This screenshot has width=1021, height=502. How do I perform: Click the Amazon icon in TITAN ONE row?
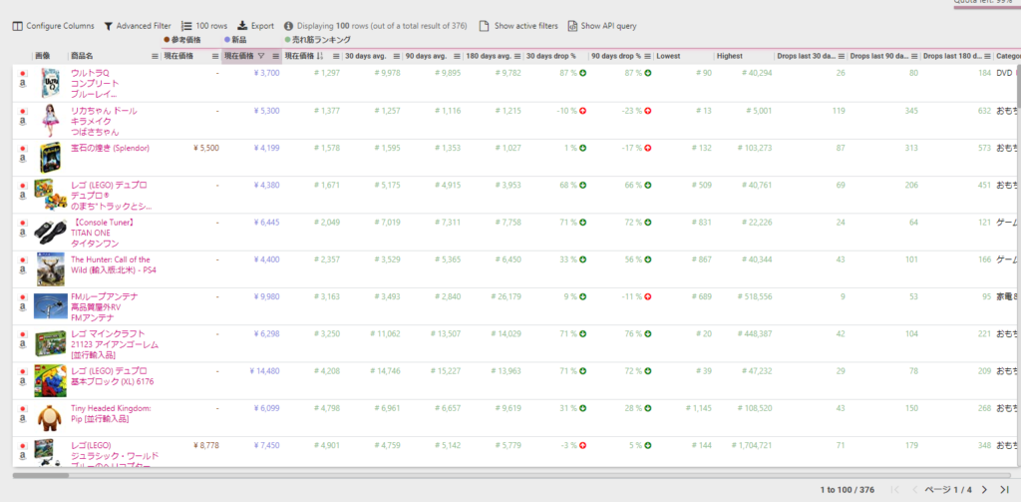click(23, 233)
